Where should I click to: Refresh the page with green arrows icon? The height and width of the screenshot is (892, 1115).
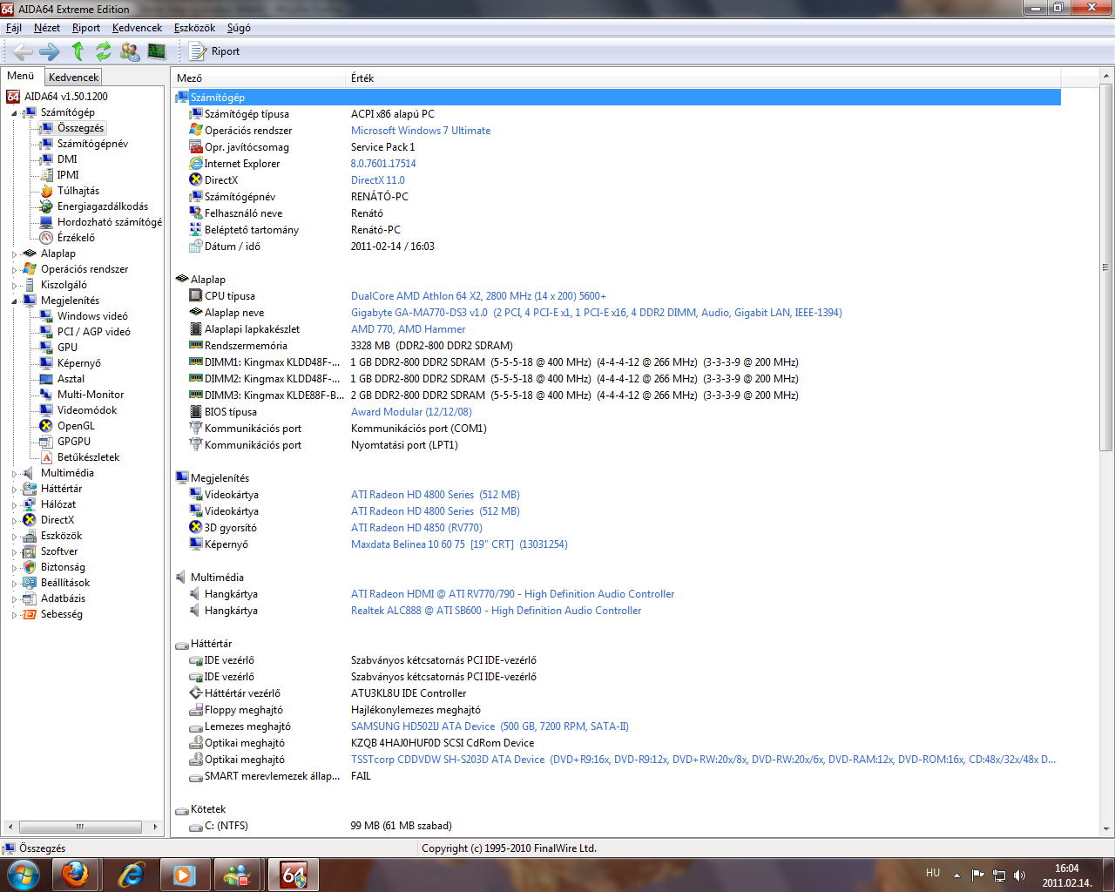[104, 51]
